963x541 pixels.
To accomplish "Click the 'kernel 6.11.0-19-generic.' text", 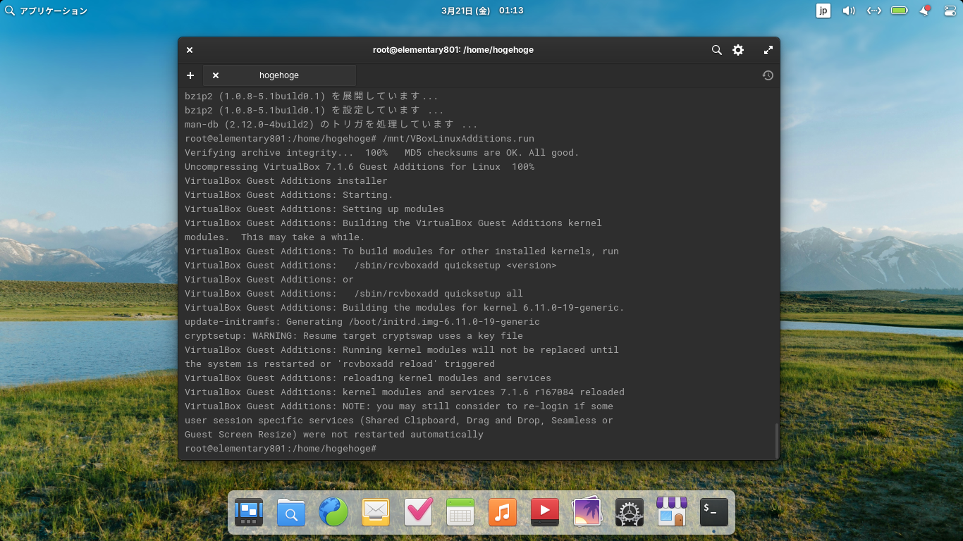I will [554, 308].
